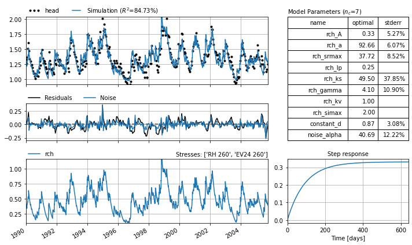Click the 2002 x-axis tick label
This screenshot has height=245, width=412.
click(201, 233)
